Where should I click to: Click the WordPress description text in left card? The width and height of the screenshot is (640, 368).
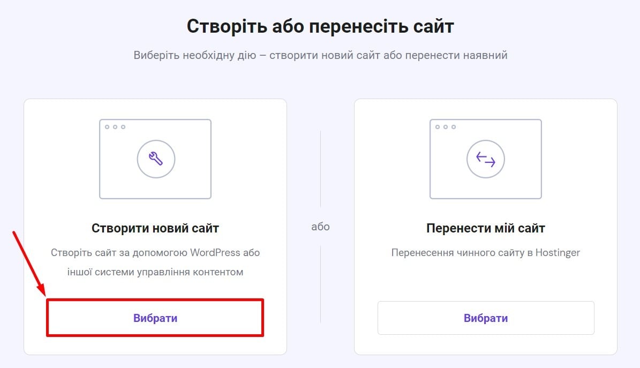click(x=155, y=262)
